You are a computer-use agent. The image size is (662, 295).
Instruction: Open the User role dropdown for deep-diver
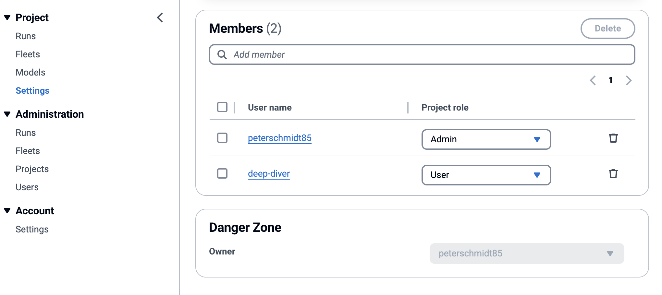click(x=486, y=175)
